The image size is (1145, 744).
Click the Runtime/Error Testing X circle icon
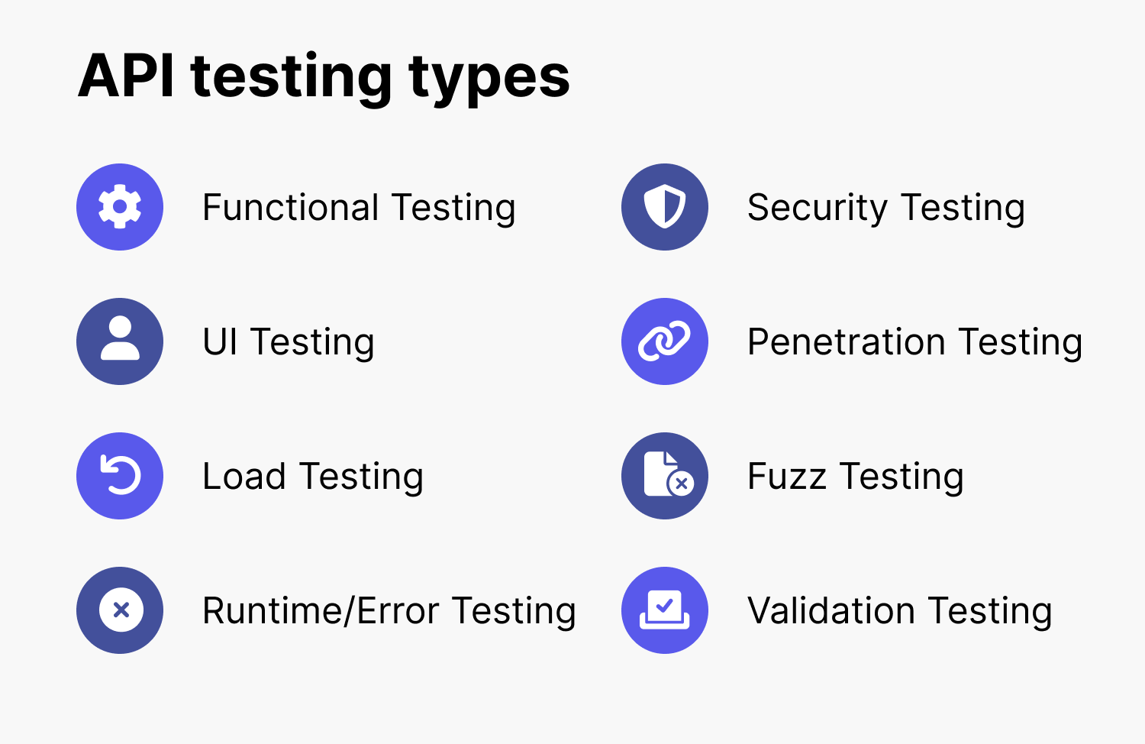click(x=120, y=610)
